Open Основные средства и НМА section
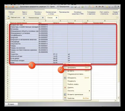Viewport: 125px width, 111px height. (x=78, y=13)
